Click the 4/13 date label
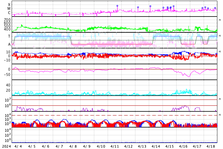The image size is (223, 149). 142,146
